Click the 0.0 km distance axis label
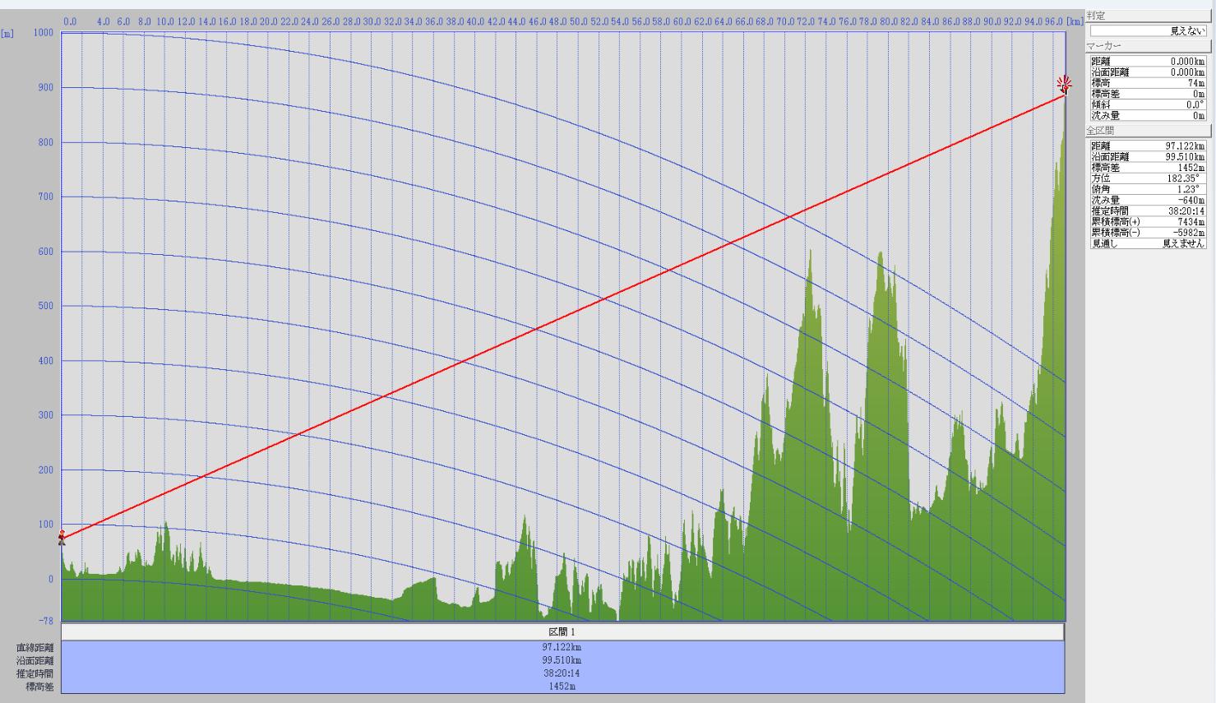Screen dimensions: 1216x703 tap(70, 21)
